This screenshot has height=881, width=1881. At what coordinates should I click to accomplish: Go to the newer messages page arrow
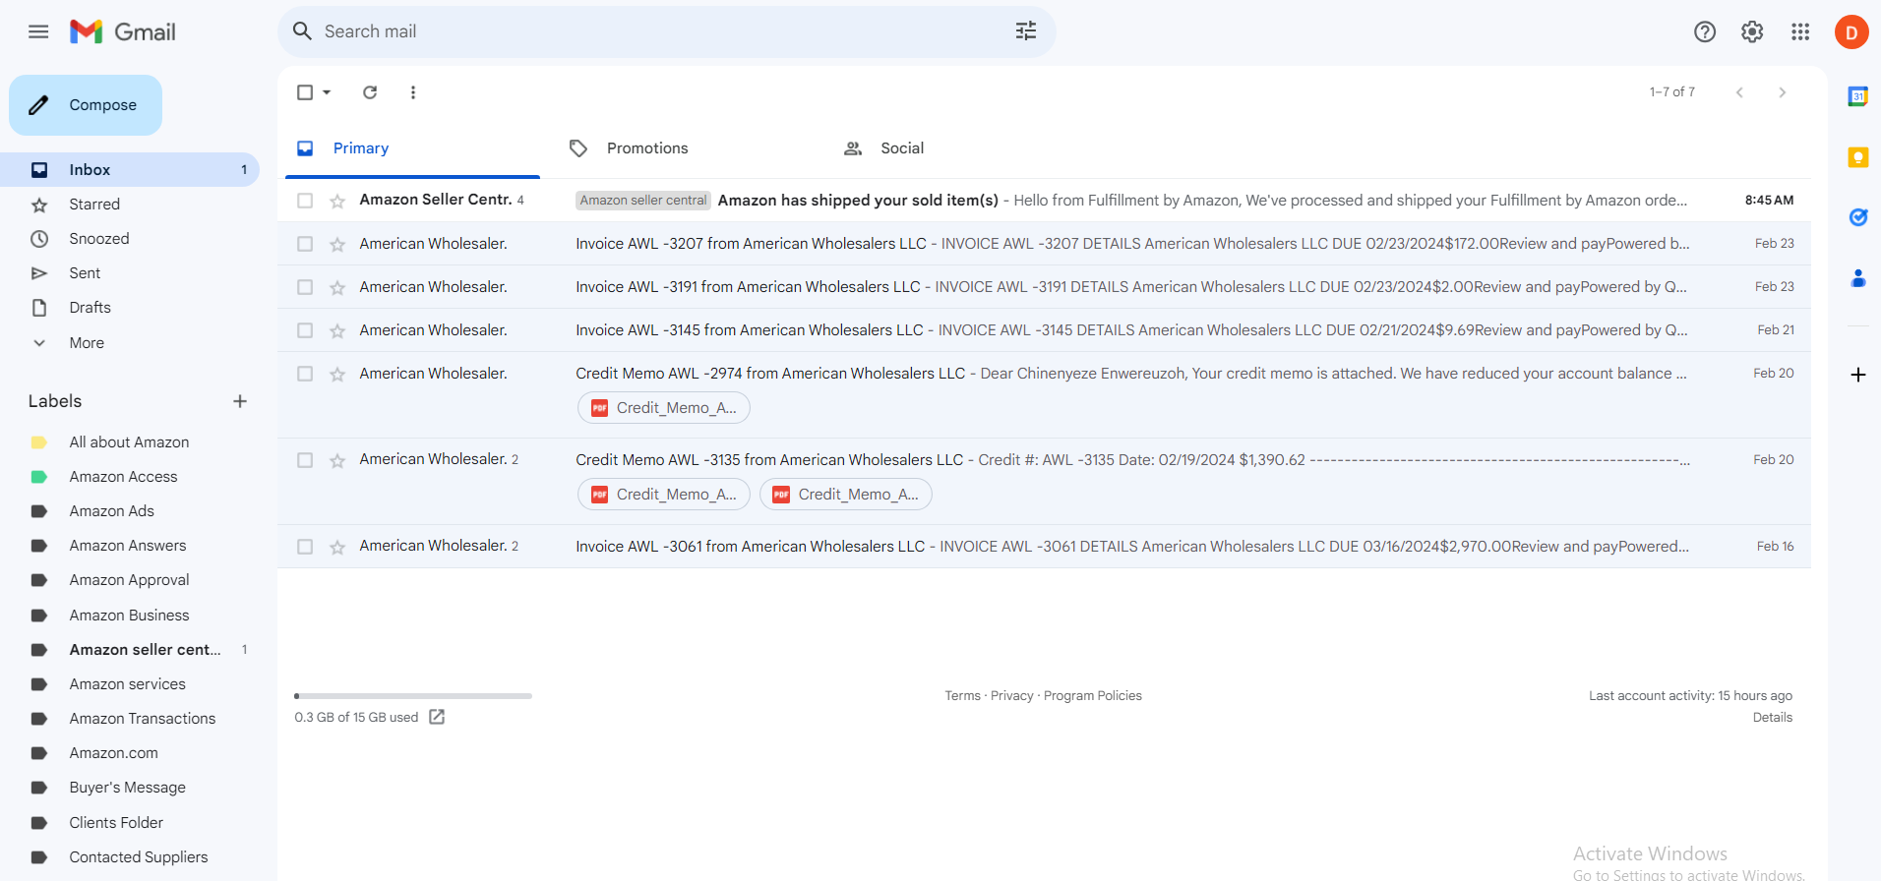[1739, 92]
